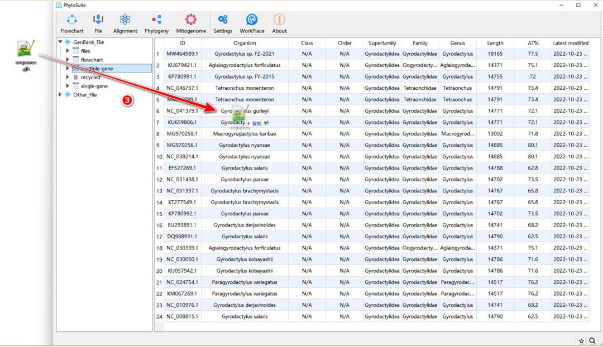
Task: Select ID cell MW464989.1
Action: click(x=182, y=54)
